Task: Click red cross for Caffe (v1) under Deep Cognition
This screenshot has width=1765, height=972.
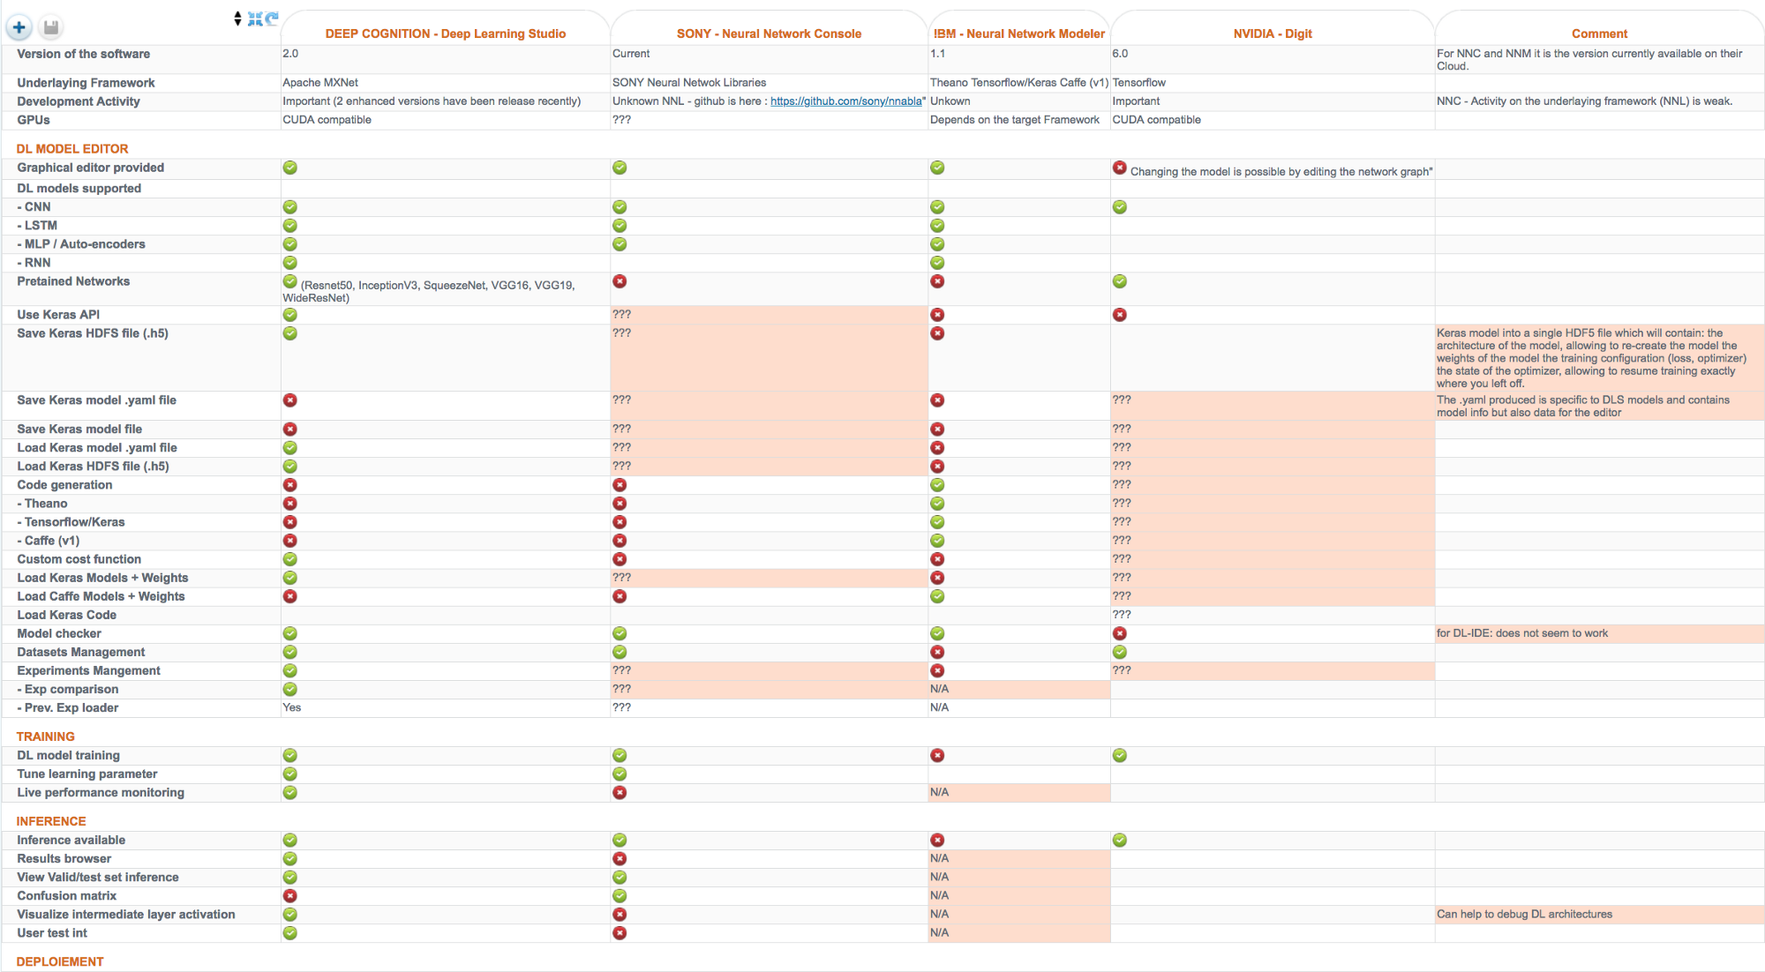Action: coord(290,541)
